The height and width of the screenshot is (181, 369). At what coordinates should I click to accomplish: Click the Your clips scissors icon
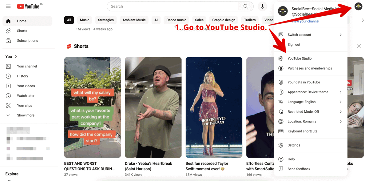8,106
